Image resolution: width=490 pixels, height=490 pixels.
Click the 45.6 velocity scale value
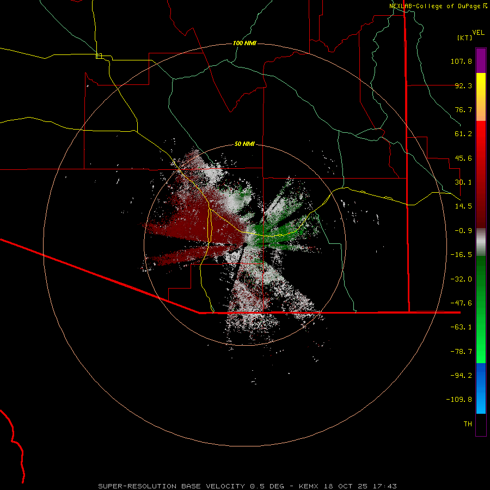[x=463, y=158]
